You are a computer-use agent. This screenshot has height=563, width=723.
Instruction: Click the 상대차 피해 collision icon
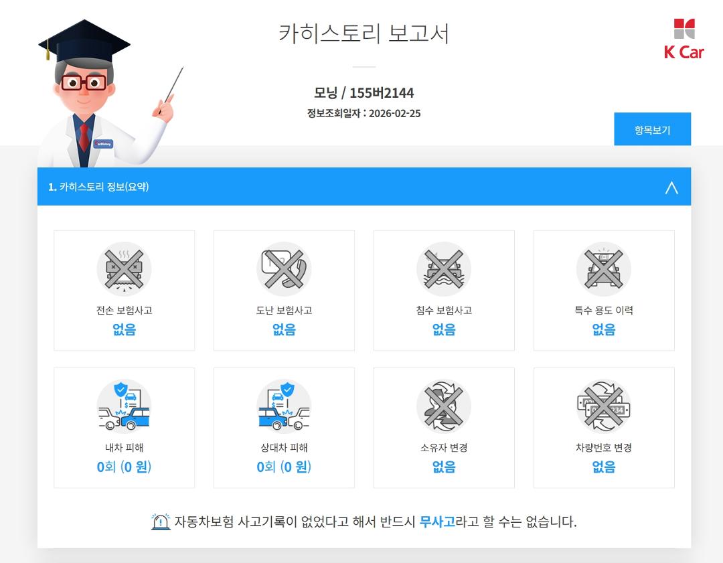pyautogui.click(x=284, y=406)
